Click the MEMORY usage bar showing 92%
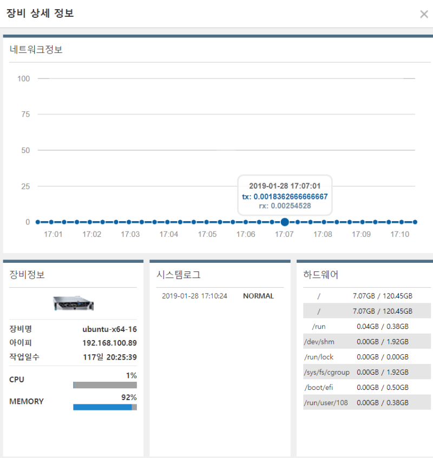433x458 pixels. point(104,406)
